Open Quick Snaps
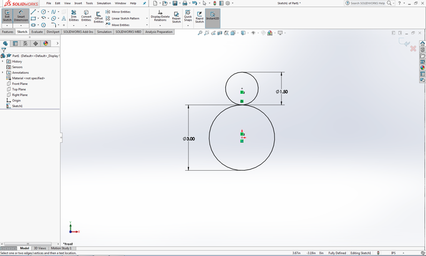This screenshot has width=426, height=256. (188, 16)
